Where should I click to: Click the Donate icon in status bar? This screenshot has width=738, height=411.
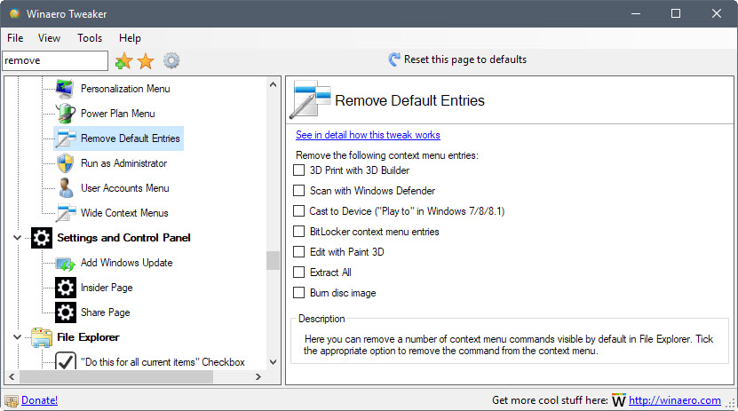12,400
